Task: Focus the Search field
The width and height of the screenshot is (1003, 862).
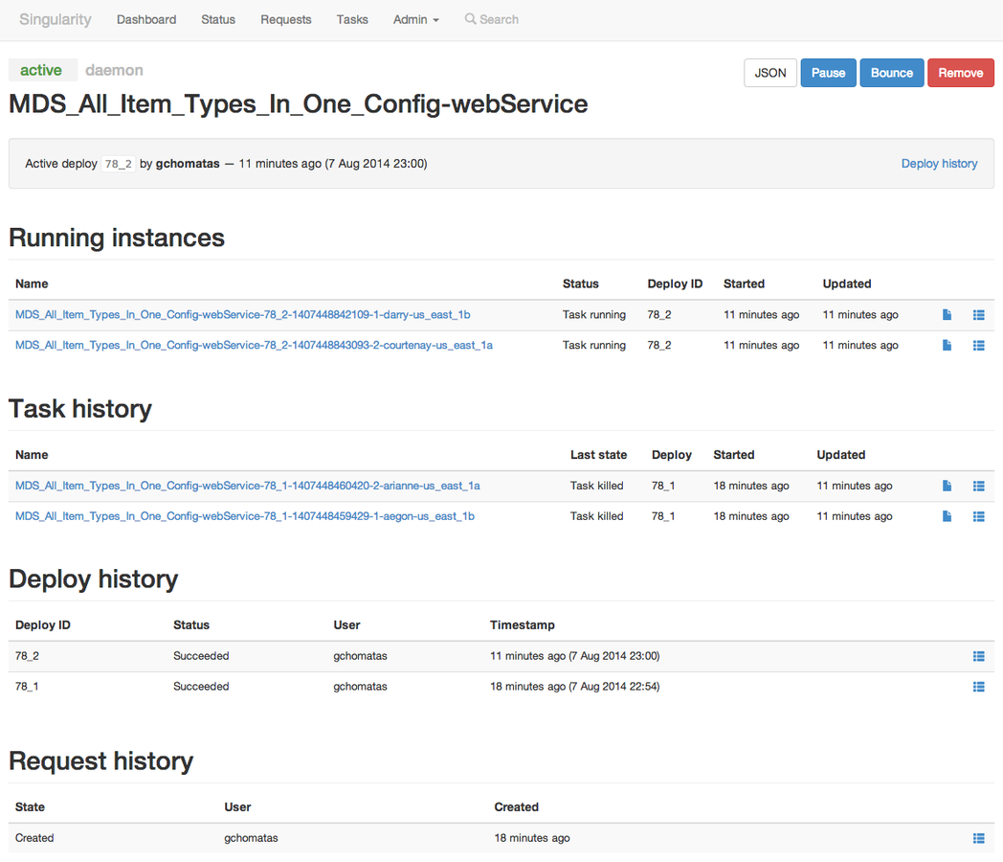Action: (x=499, y=20)
